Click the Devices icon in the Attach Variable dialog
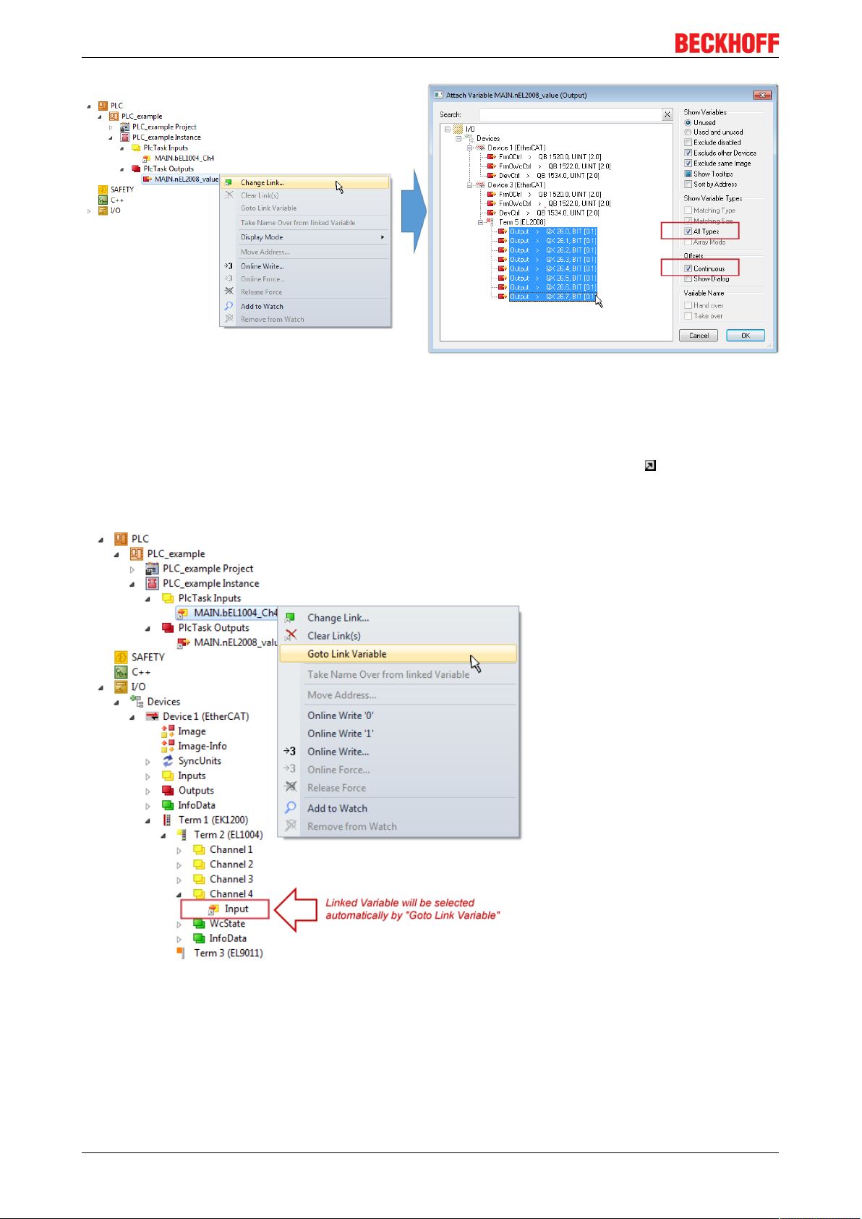862x1219 pixels. [x=469, y=138]
